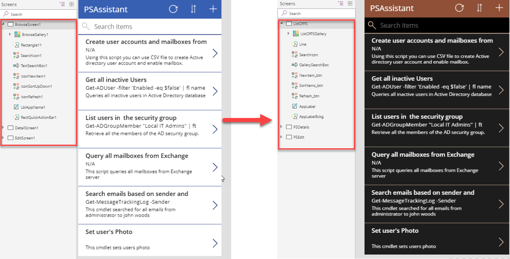
Task: Switch left Screens panel to list view
Action: click(62, 4)
